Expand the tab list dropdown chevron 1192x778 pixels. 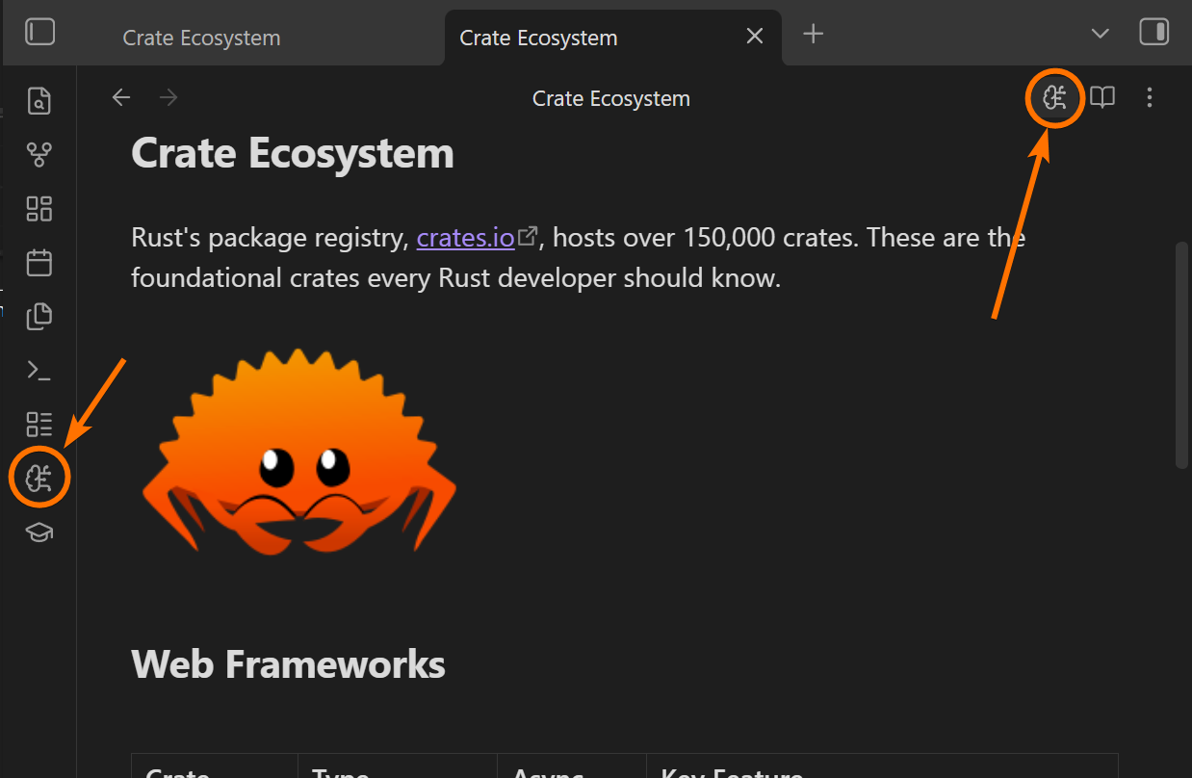tap(1101, 34)
